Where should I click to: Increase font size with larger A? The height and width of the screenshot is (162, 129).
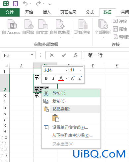click(x=73, y=78)
